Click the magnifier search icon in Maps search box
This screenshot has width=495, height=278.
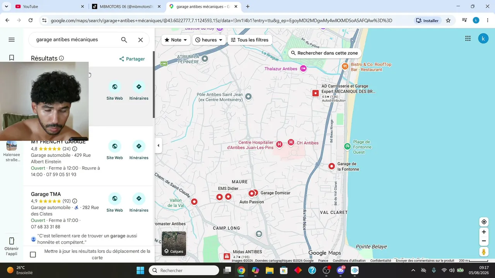[124, 40]
